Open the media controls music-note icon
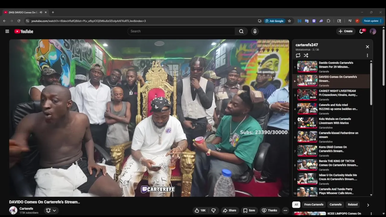This screenshot has height=217, width=386. (x=350, y=21)
